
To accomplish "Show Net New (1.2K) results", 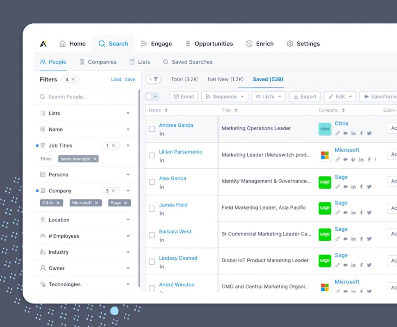I will (226, 79).
